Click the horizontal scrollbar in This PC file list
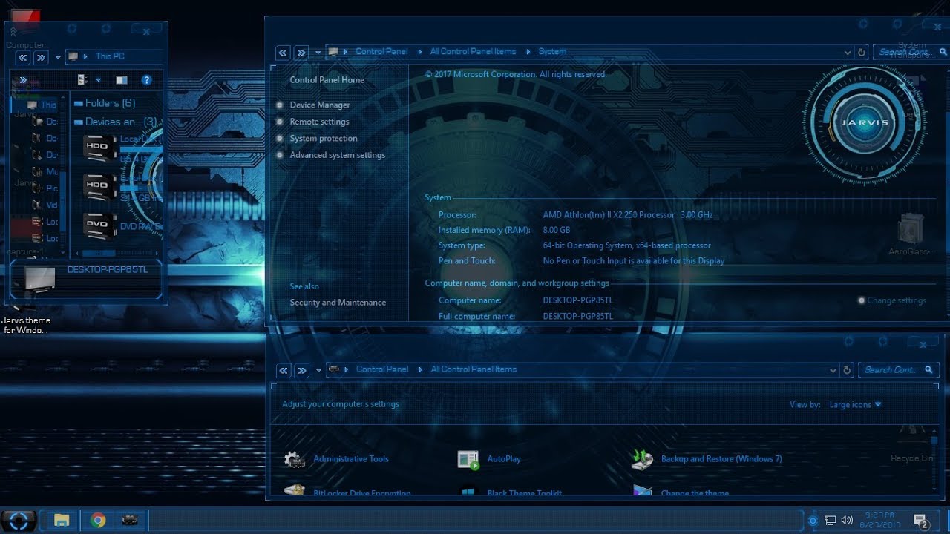The image size is (950, 534). point(115,253)
